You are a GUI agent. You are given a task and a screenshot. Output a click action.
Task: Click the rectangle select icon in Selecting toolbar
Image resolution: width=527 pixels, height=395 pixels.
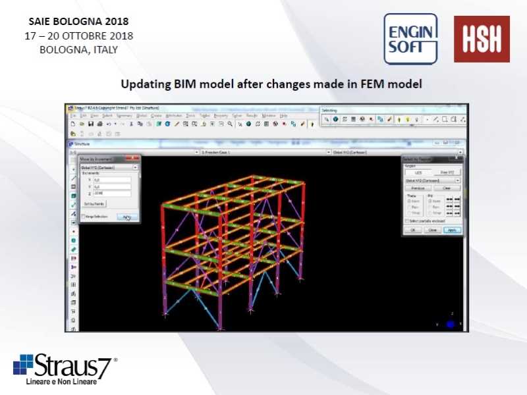(x=445, y=119)
